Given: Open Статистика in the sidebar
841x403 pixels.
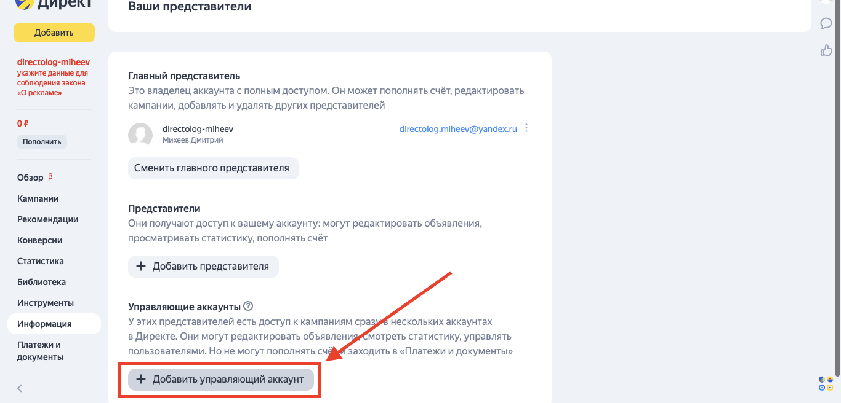Looking at the screenshot, I should (41, 261).
